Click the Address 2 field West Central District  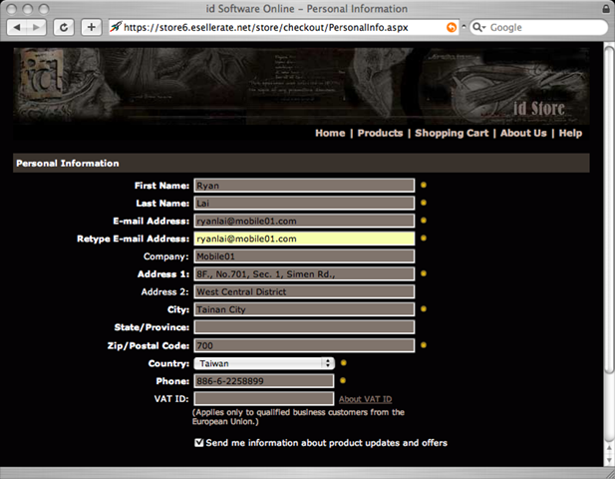[x=304, y=291]
